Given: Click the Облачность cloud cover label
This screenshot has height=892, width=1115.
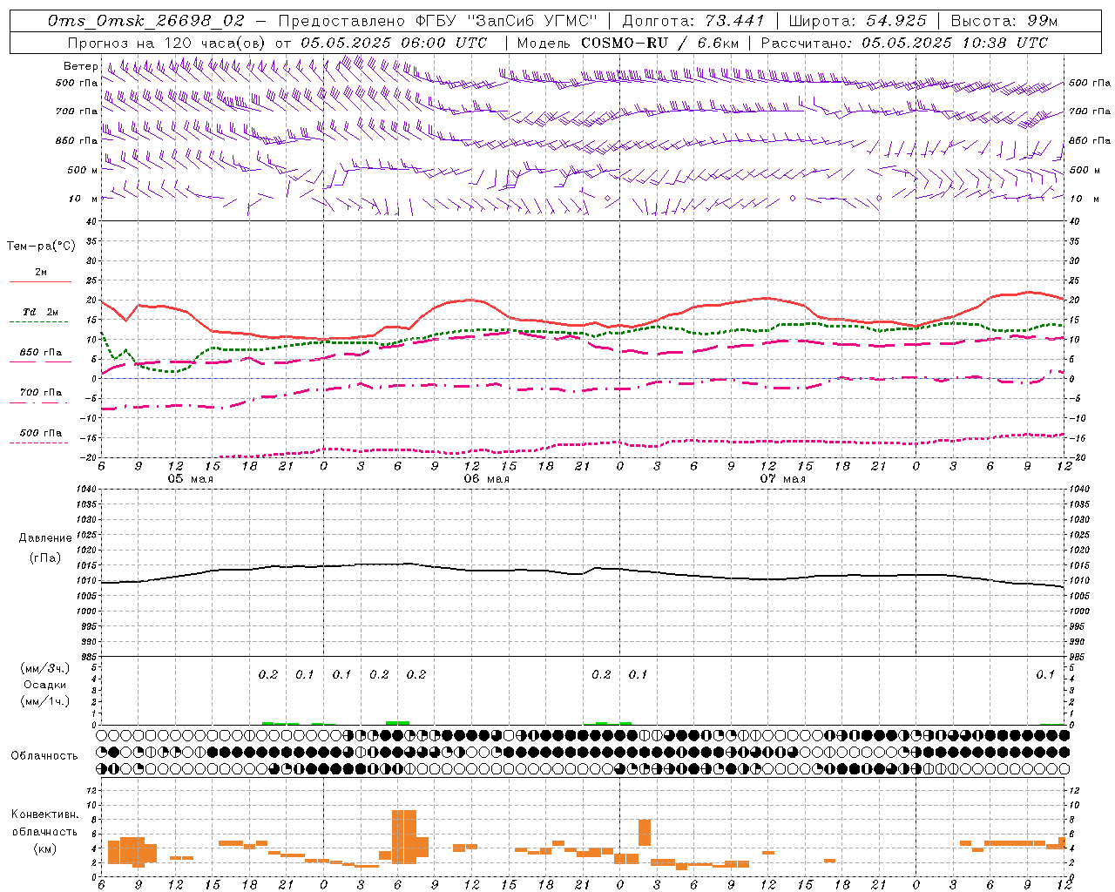Looking at the screenshot, I should coord(44,755).
